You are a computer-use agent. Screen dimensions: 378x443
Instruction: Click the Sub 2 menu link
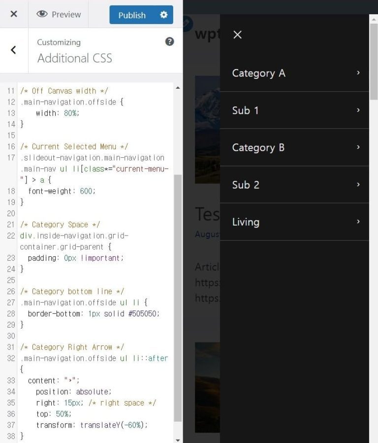point(246,185)
